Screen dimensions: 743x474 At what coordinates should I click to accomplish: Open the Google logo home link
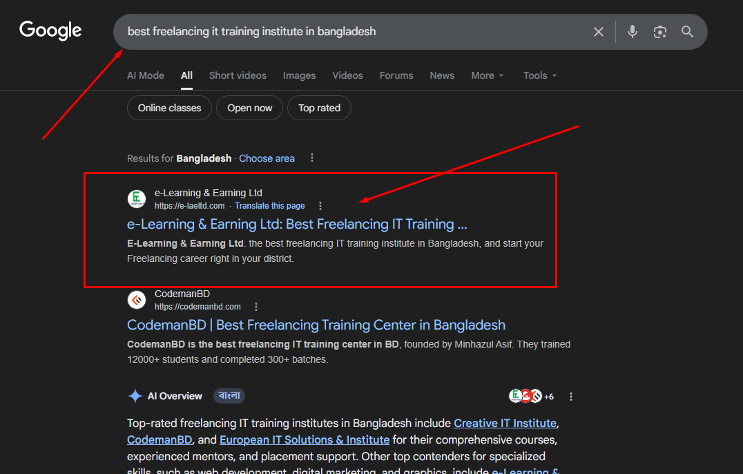[x=50, y=30]
